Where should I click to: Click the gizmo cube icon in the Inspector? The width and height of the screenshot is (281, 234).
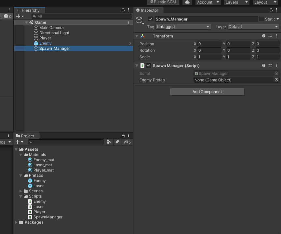coord(140,20)
